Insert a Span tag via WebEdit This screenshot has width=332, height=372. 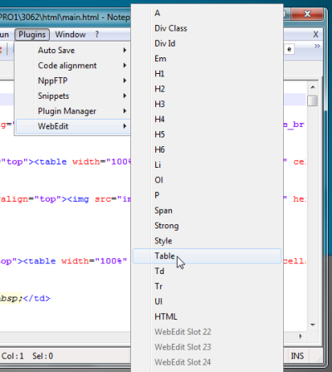pos(207,211)
